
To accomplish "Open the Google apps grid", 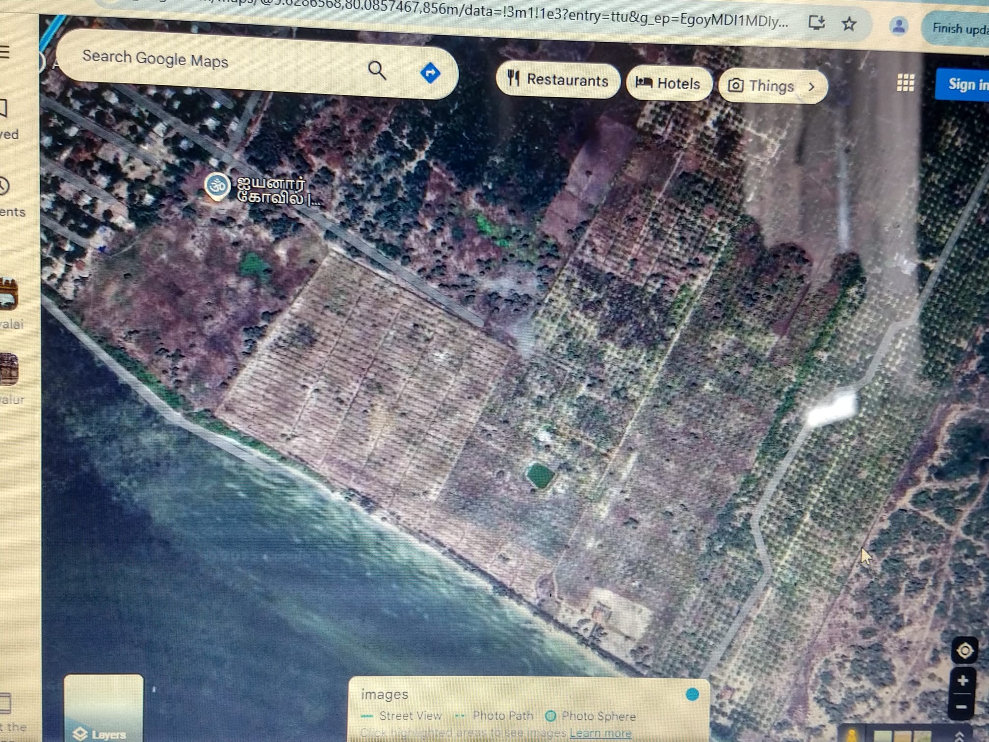I will point(905,83).
